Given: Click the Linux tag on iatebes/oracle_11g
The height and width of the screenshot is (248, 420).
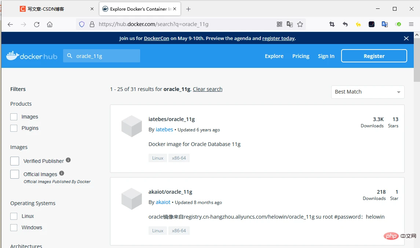Looking at the screenshot, I should click(158, 158).
